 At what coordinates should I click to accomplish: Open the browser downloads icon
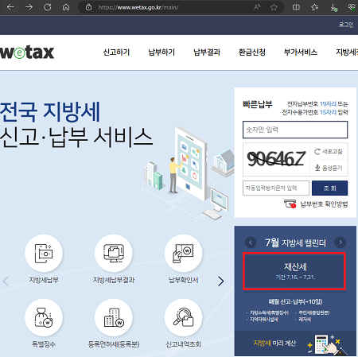click(333, 8)
